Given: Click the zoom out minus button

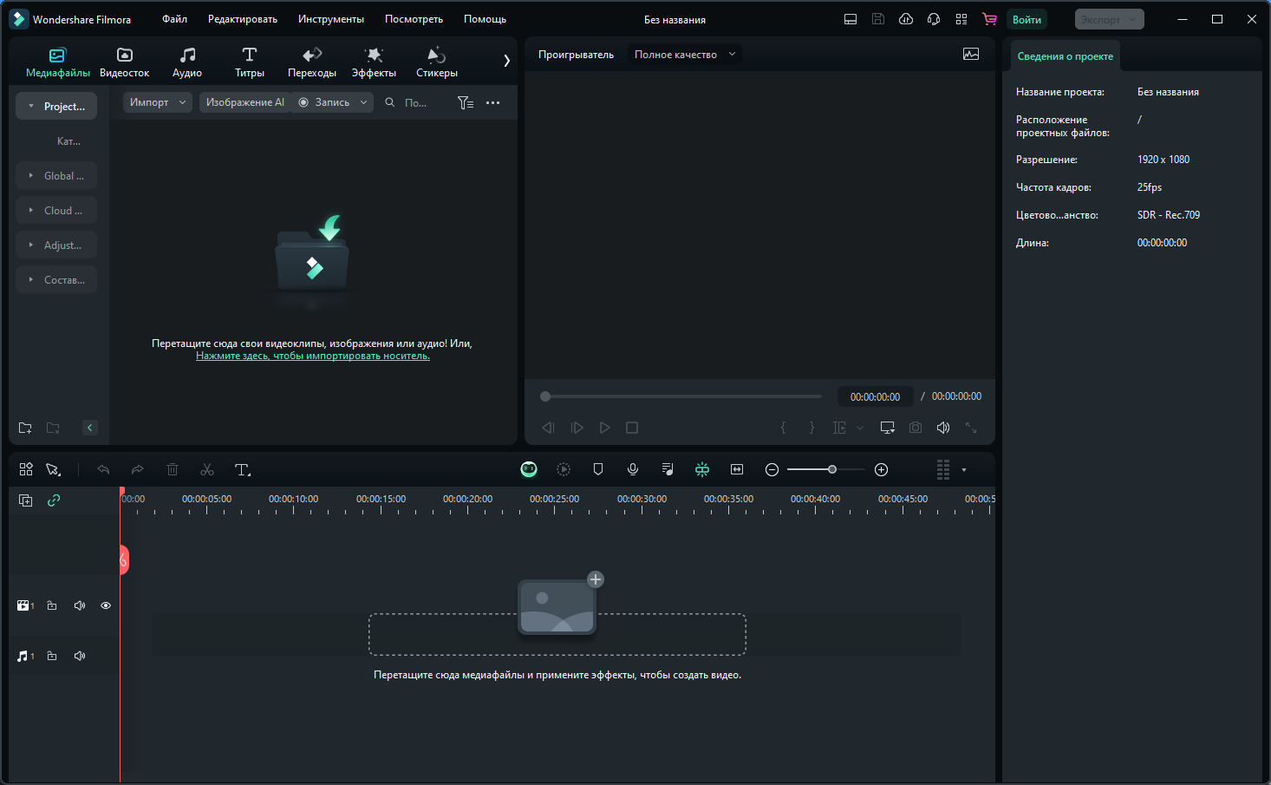Looking at the screenshot, I should click(x=772, y=469).
